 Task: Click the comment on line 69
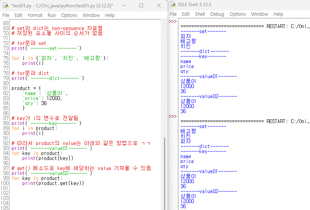click(57, 28)
